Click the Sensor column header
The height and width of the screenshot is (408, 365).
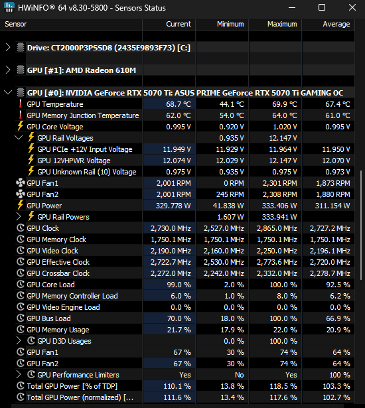[x=71, y=24]
